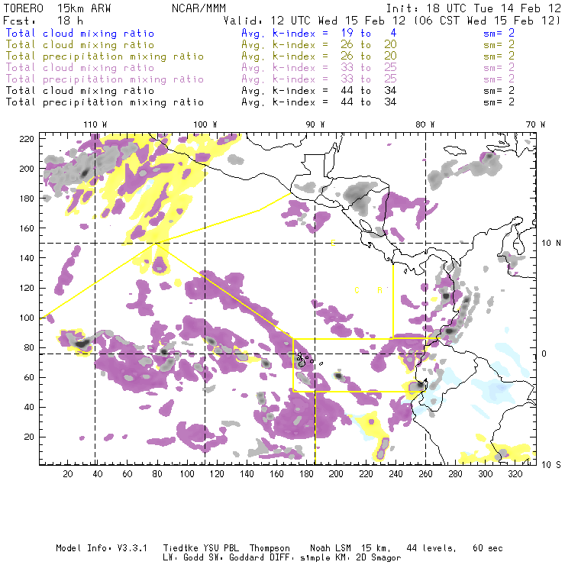Select the black 'Total cloud mixing ratio' line

[80, 91]
